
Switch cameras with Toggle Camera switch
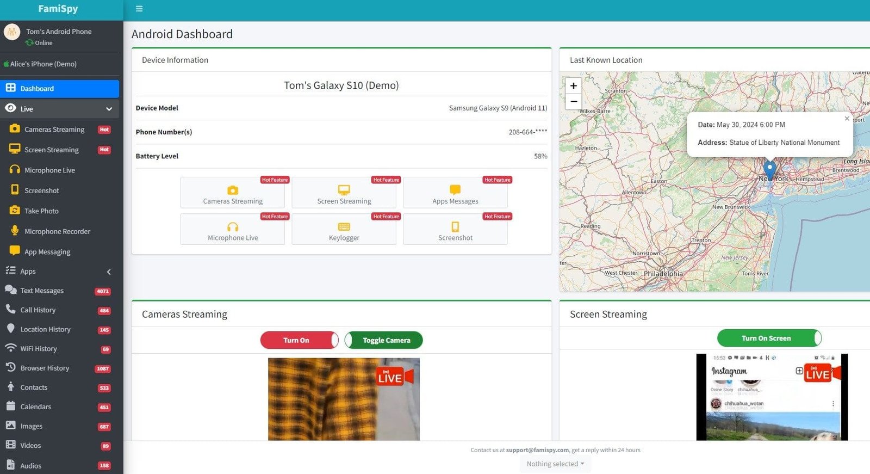tap(383, 340)
